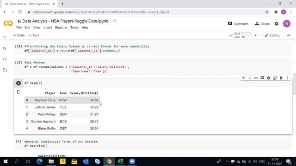This screenshot has width=296, height=166.
Task: Open Excel from taskbar
Action: 120,161
